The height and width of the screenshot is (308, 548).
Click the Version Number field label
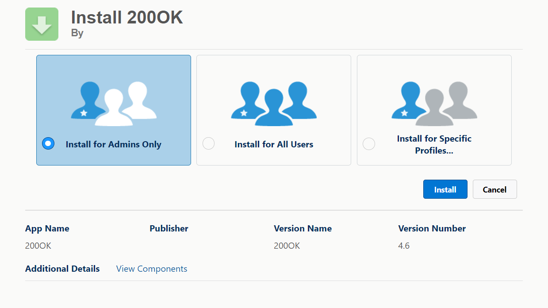pyautogui.click(x=432, y=228)
